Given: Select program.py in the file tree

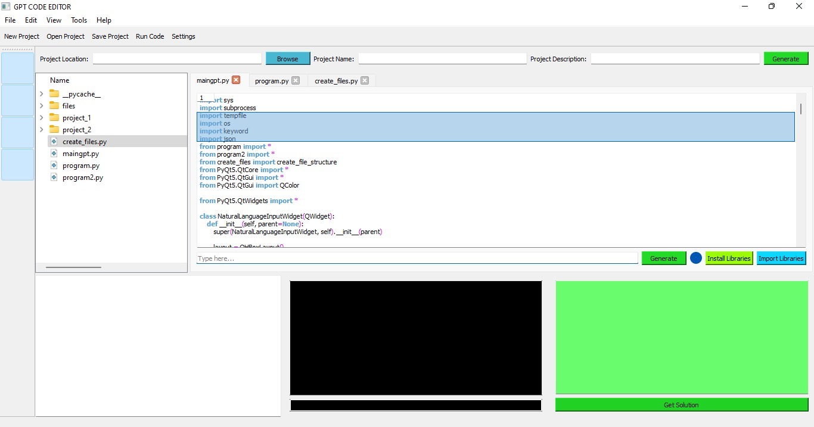Looking at the screenshot, I should click(x=81, y=166).
